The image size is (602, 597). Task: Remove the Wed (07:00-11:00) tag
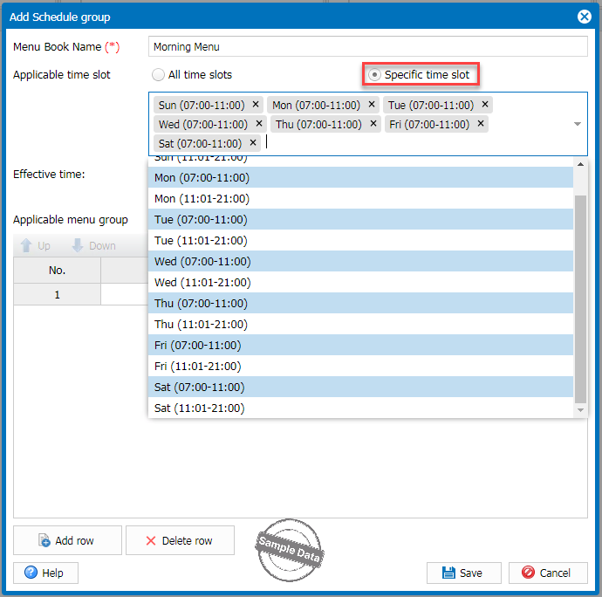pyautogui.click(x=259, y=124)
